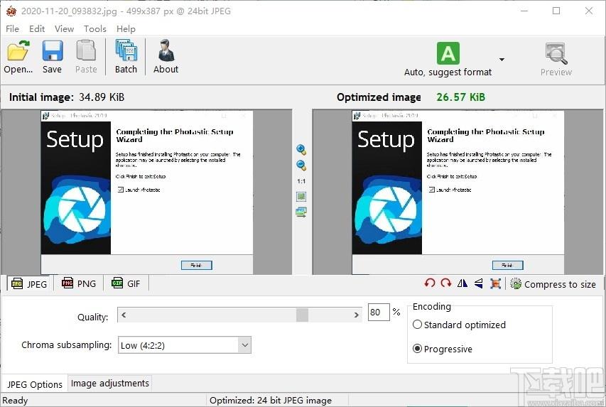Click the Auto, suggest format button
The width and height of the screenshot is (606, 407).
448,59
